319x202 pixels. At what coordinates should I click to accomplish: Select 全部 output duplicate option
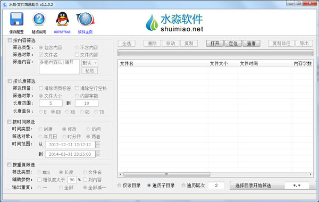[x=61, y=187]
